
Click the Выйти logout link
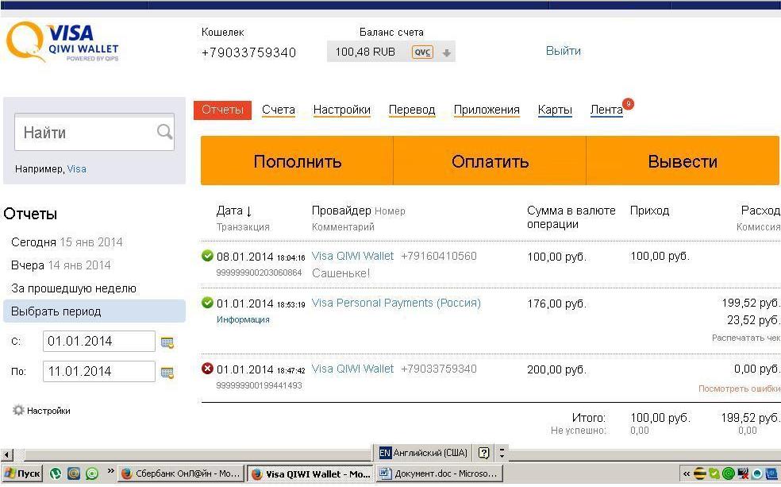point(564,51)
